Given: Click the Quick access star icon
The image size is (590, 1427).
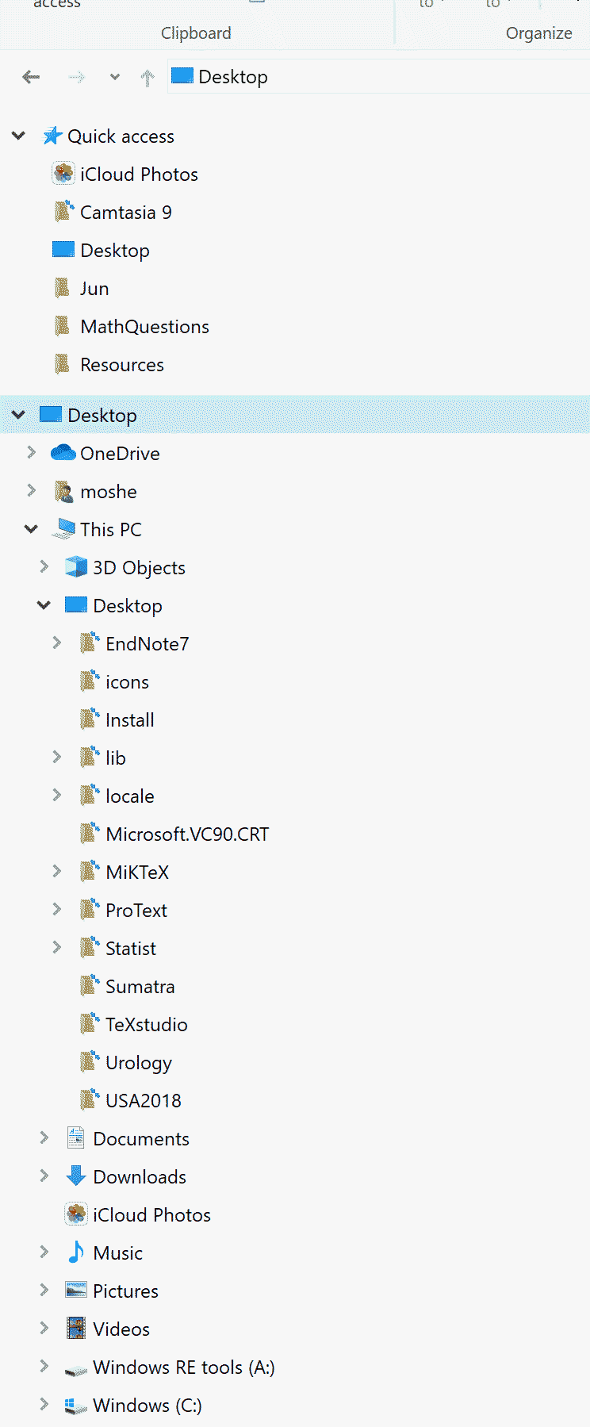Looking at the screenshot, I should click(x=52, y=136).
